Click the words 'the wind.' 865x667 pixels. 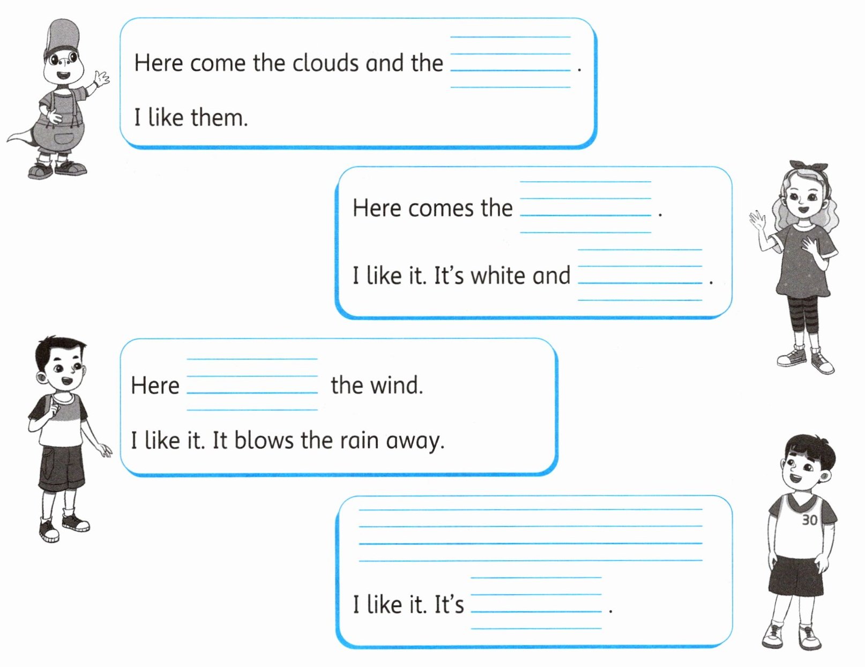point(377,385)
